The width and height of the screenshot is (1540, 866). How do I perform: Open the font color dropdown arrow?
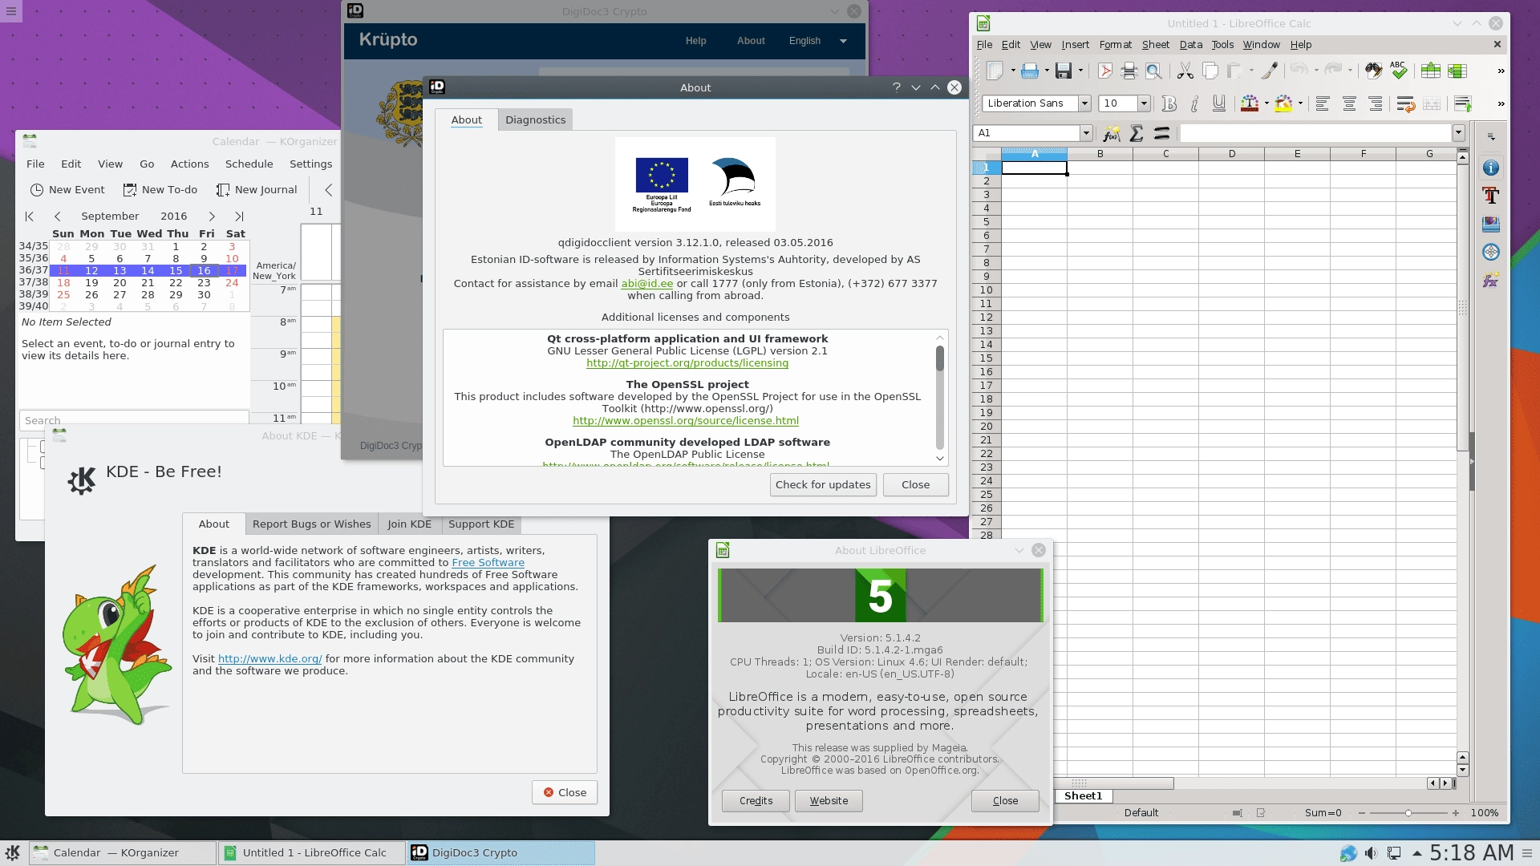1266,103
